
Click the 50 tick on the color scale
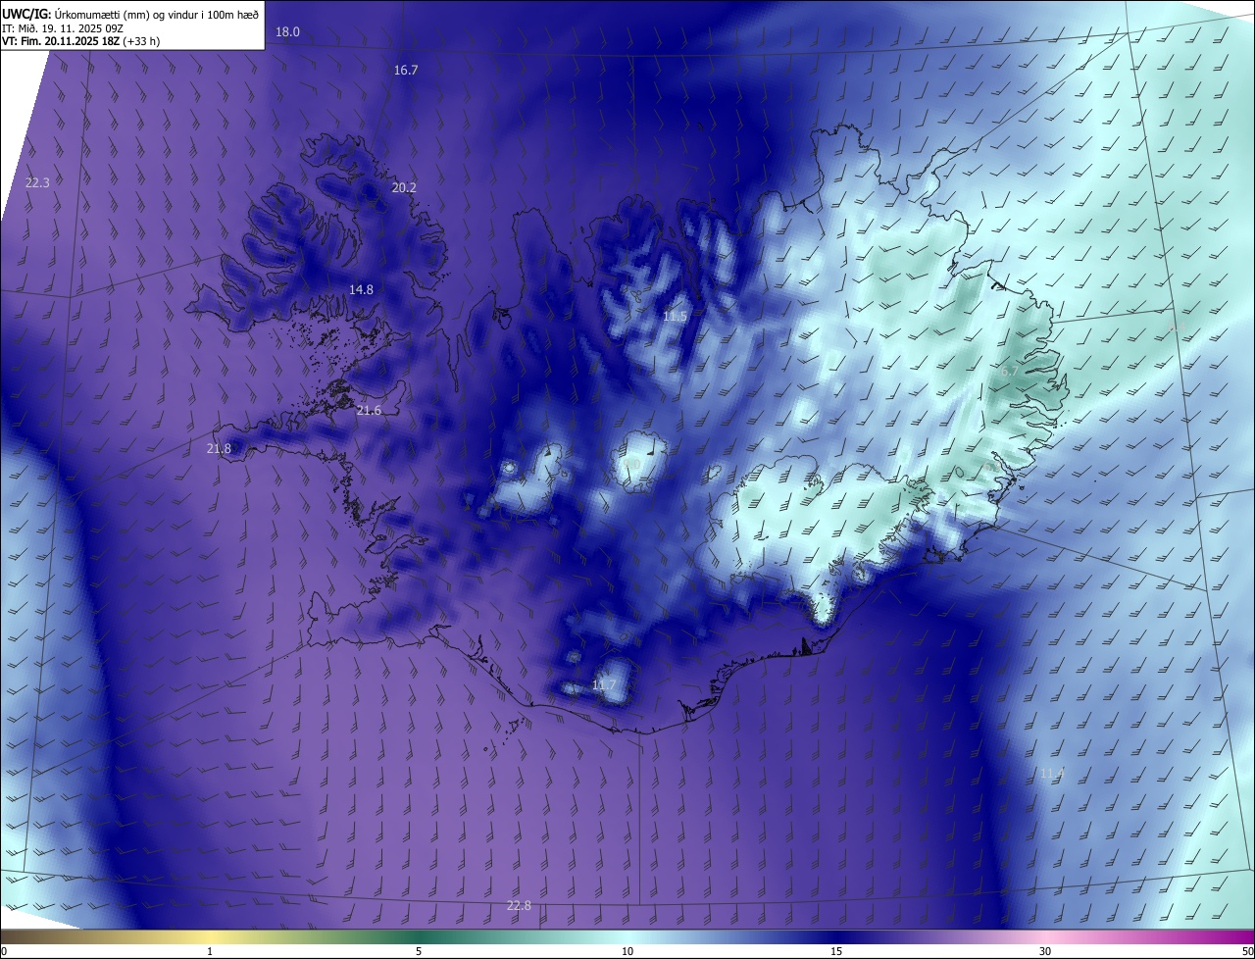coord(1247,951)
